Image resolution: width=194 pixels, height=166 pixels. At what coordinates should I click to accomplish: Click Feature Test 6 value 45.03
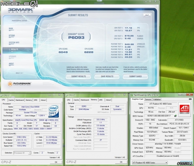click(129, 57)
